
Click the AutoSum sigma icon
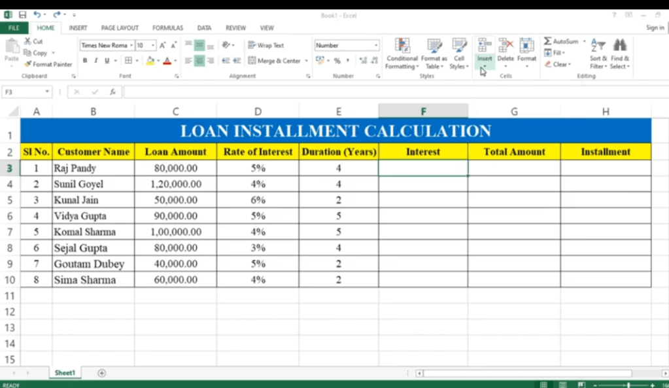(x=548, y=41)
